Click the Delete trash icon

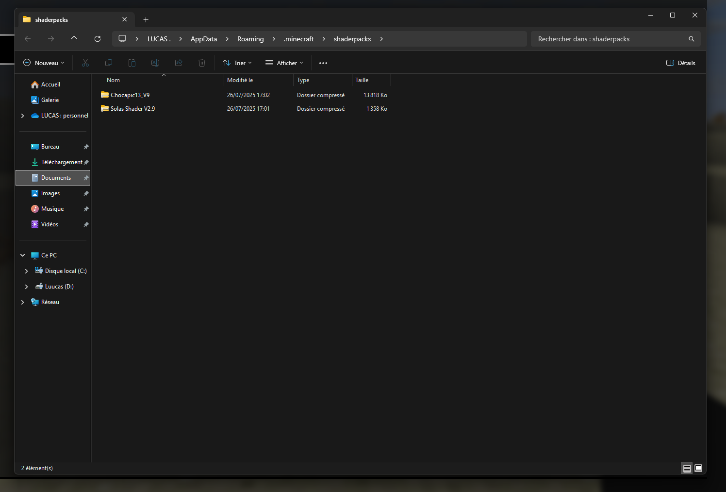click(202, 63)
